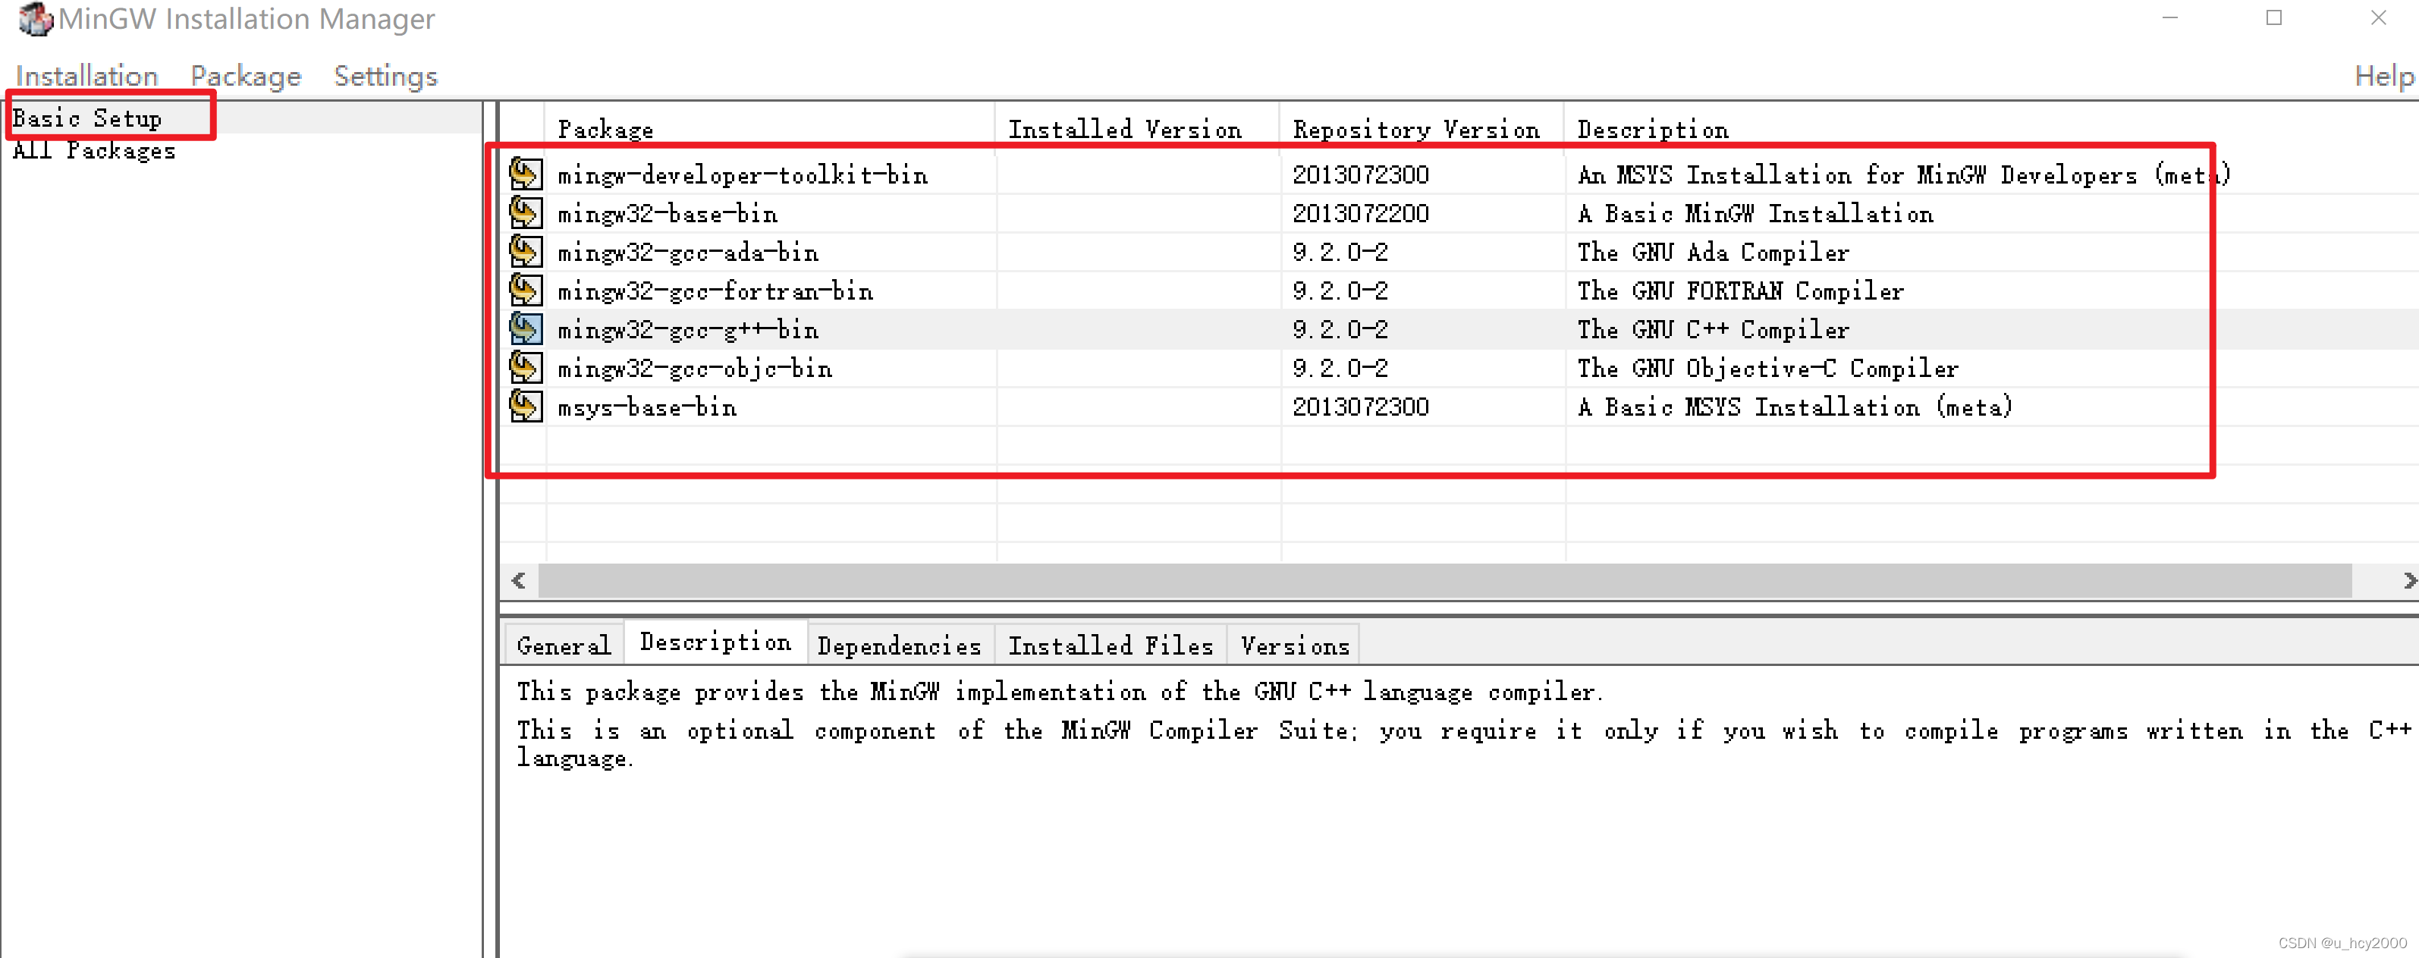Screen dimensions: 2419x958
Task: Select the msys-base-bin package name
Action: (x=647, y=407)
